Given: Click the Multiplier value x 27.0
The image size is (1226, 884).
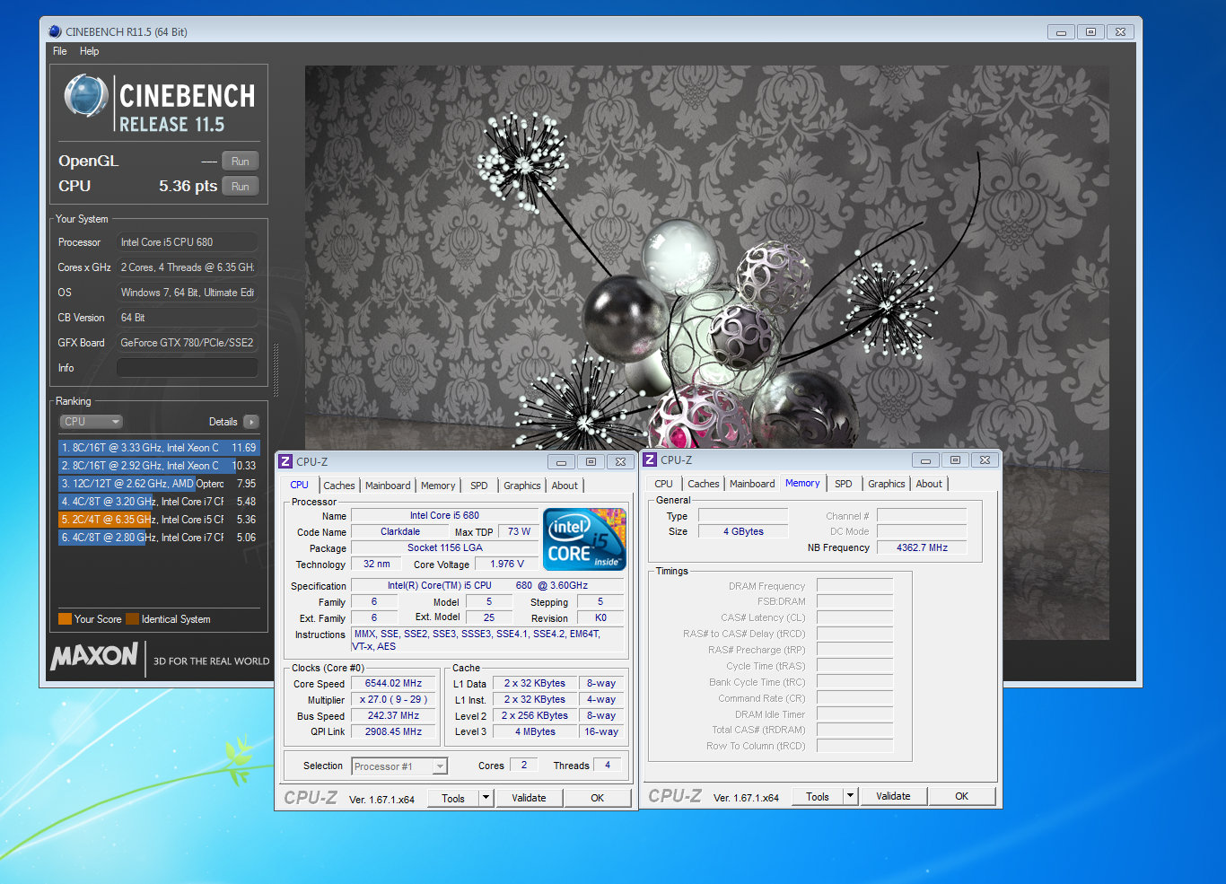Looking at the screenshot, I should pos(393,700).
